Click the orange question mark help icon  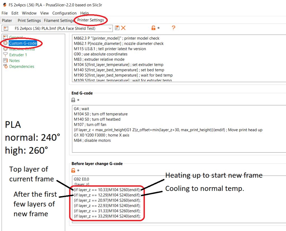pos(173,28)
